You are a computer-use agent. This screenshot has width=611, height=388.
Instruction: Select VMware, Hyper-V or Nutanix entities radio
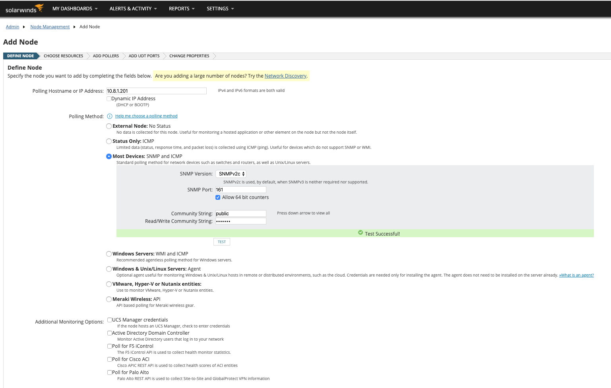[x=109, y=284]
